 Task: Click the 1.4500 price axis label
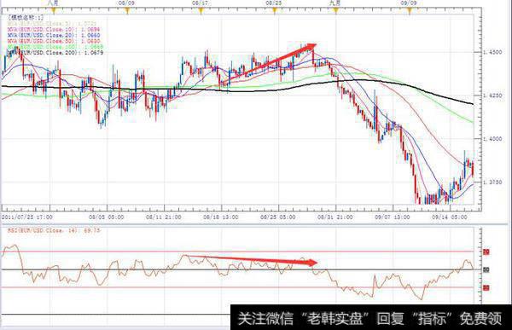[x=492, y=52]
